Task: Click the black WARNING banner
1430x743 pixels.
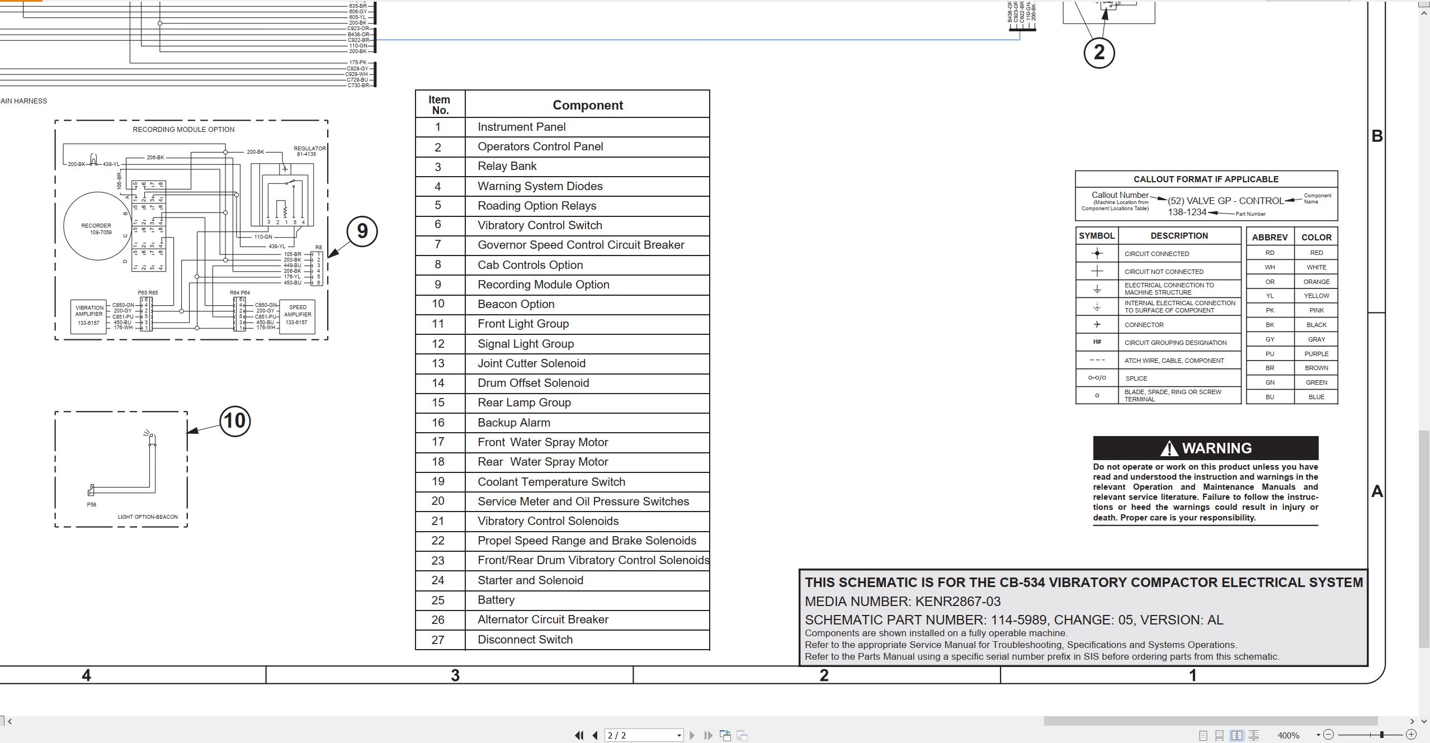Action: pos(1205,448)
